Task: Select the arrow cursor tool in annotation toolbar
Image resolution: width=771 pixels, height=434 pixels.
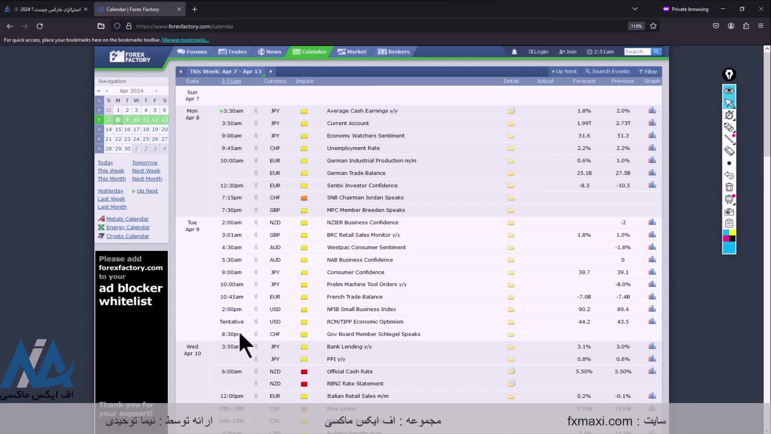Action: coord(729,103)
